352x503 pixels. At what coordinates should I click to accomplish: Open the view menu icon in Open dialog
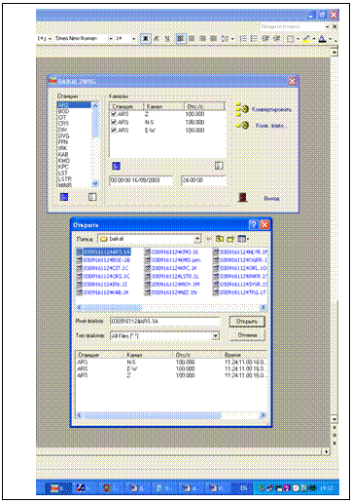(x=242, y=239)
